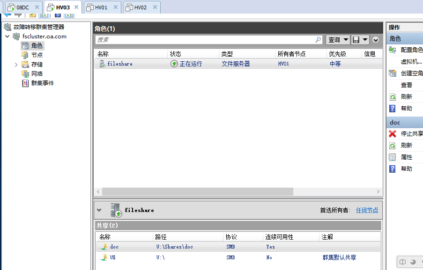This screenshot has width=423, height=270.
Task: Sort shares by 协议 column
Action: tap(243, 237)
